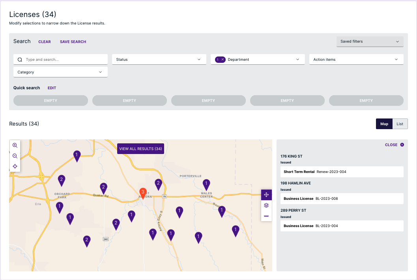The height and width of the screenshot is (280, 417).
Task: Open the Saved filters dropdown
Action: click(370, 41)
